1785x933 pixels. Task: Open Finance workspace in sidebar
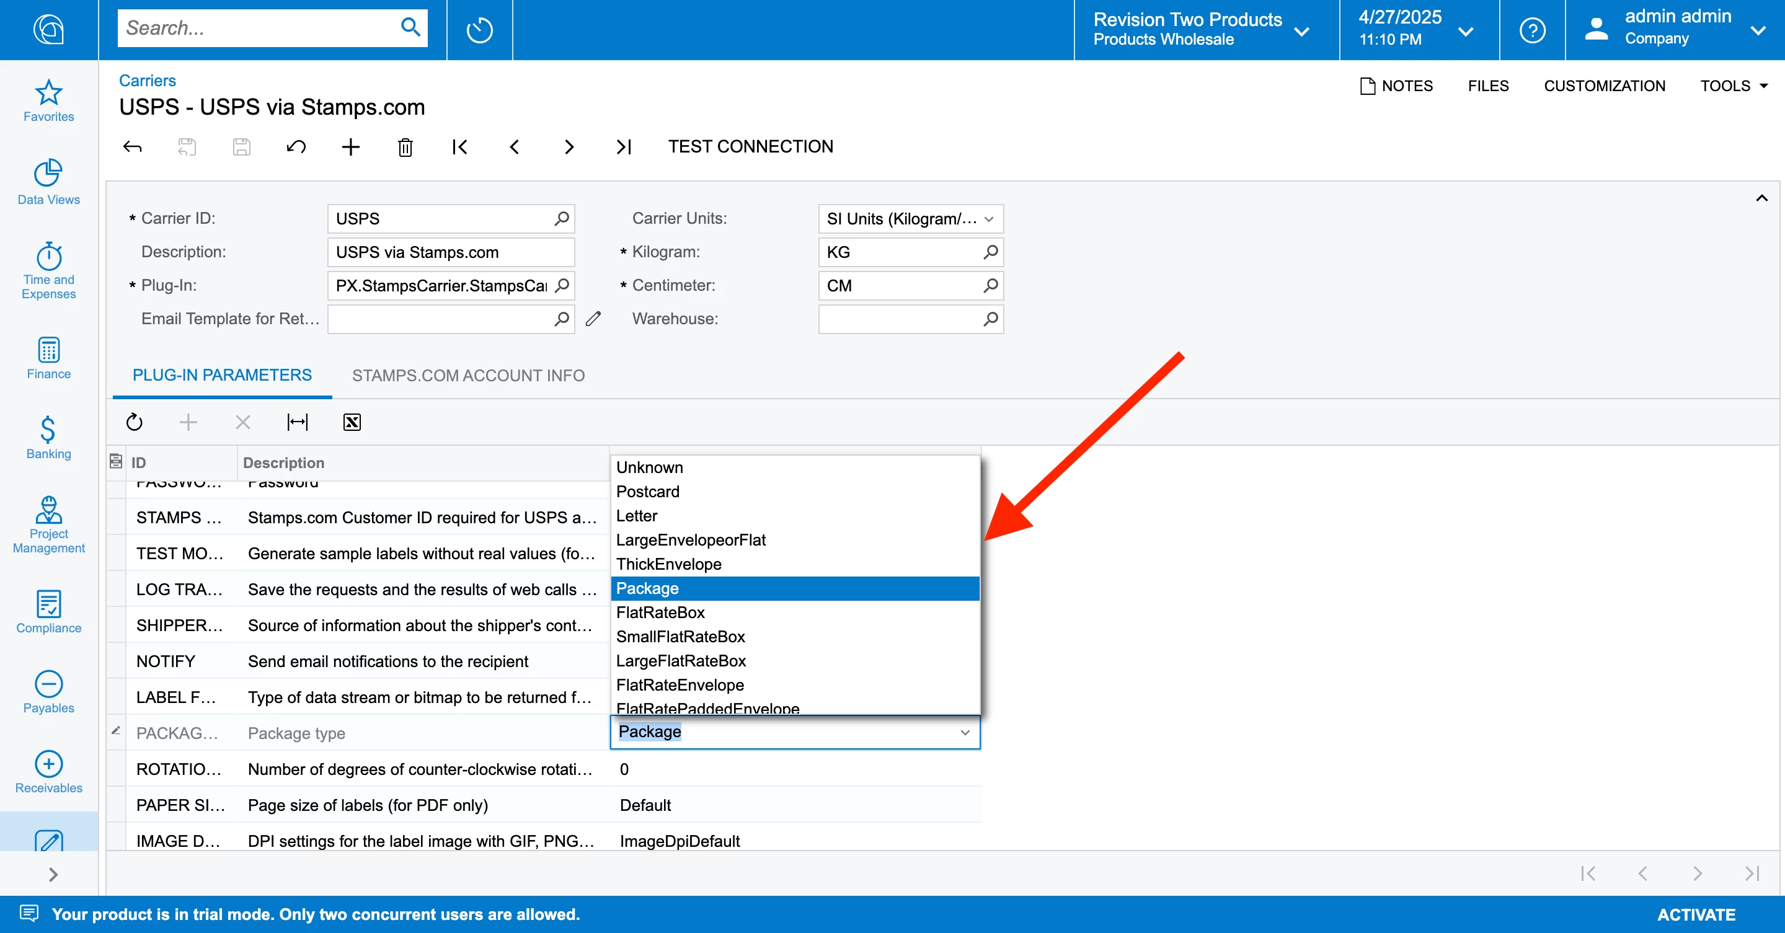coord(48,358)
